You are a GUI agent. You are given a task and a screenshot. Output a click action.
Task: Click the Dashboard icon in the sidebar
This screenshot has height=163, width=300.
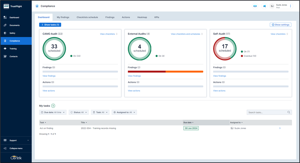5,17
